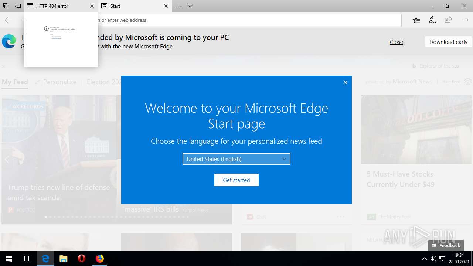The image size is (473, 266).
Task: Open Settings and more ellipsis menu
Action: click(x=465, y=20)
